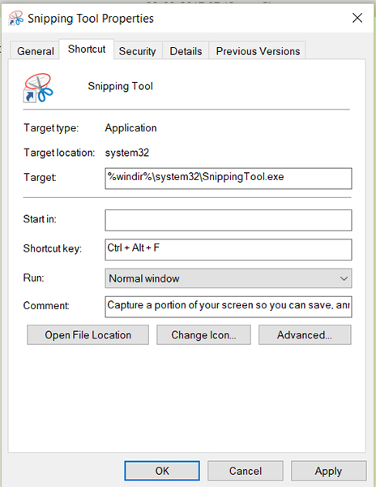Click the Cancel button
This screenshot has width=376, height=487.
(x=246, y=471)
